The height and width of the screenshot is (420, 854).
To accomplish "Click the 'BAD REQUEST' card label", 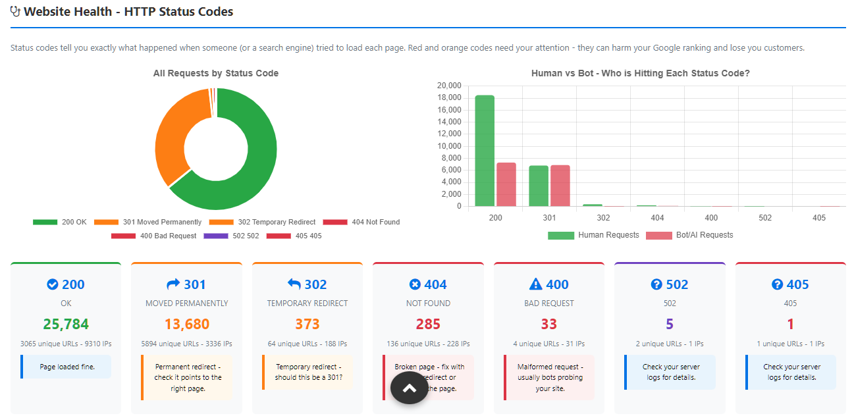I will click(x=549, y=303).
